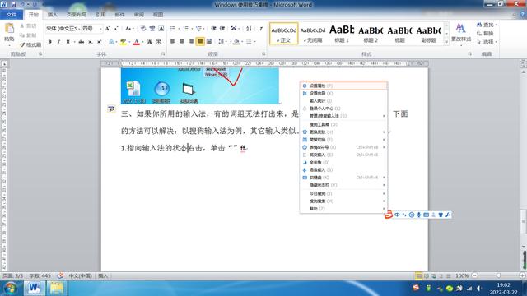Click the wrench tools icon on IME bar

[448, 215]
